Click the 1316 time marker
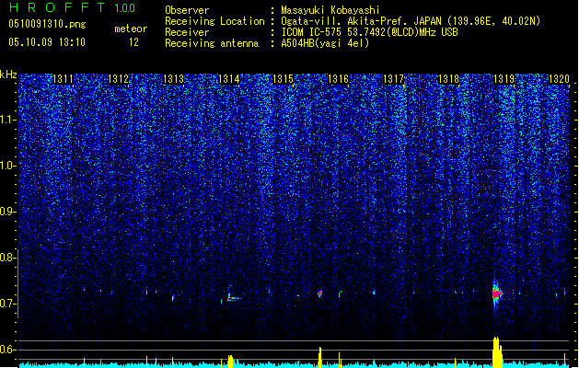Viewport: 579px width, 368px height. click(338, 79)
